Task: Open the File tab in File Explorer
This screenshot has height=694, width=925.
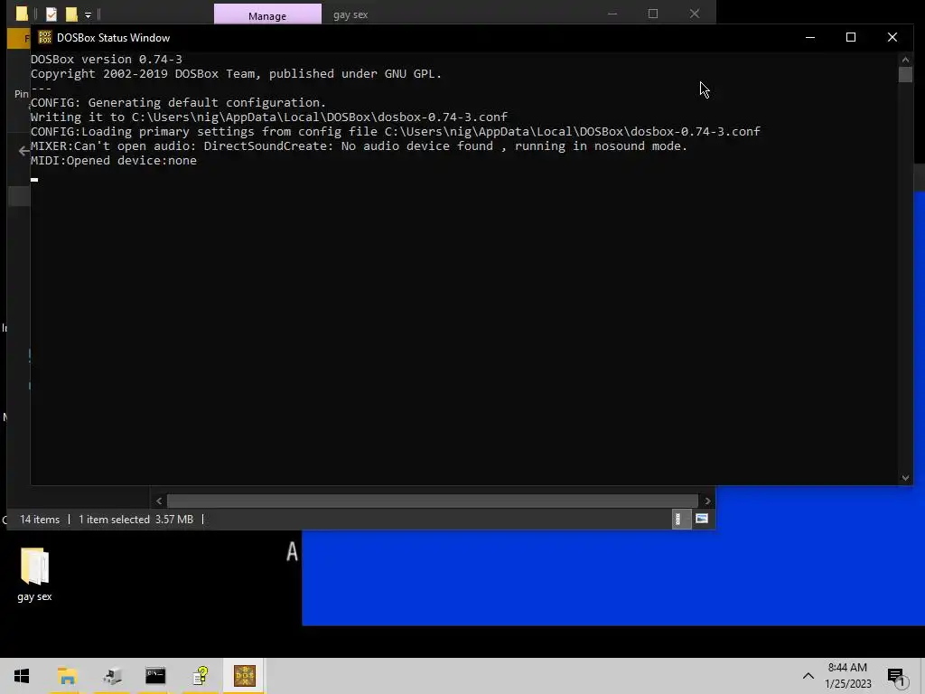Action: (x=19, y=38)
